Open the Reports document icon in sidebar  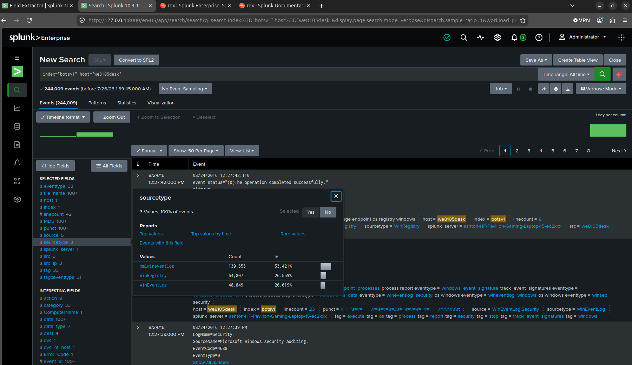click(17, 145)
